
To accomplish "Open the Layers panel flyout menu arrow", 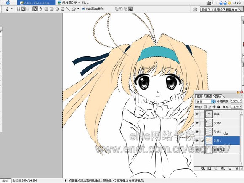I will 241,96.
